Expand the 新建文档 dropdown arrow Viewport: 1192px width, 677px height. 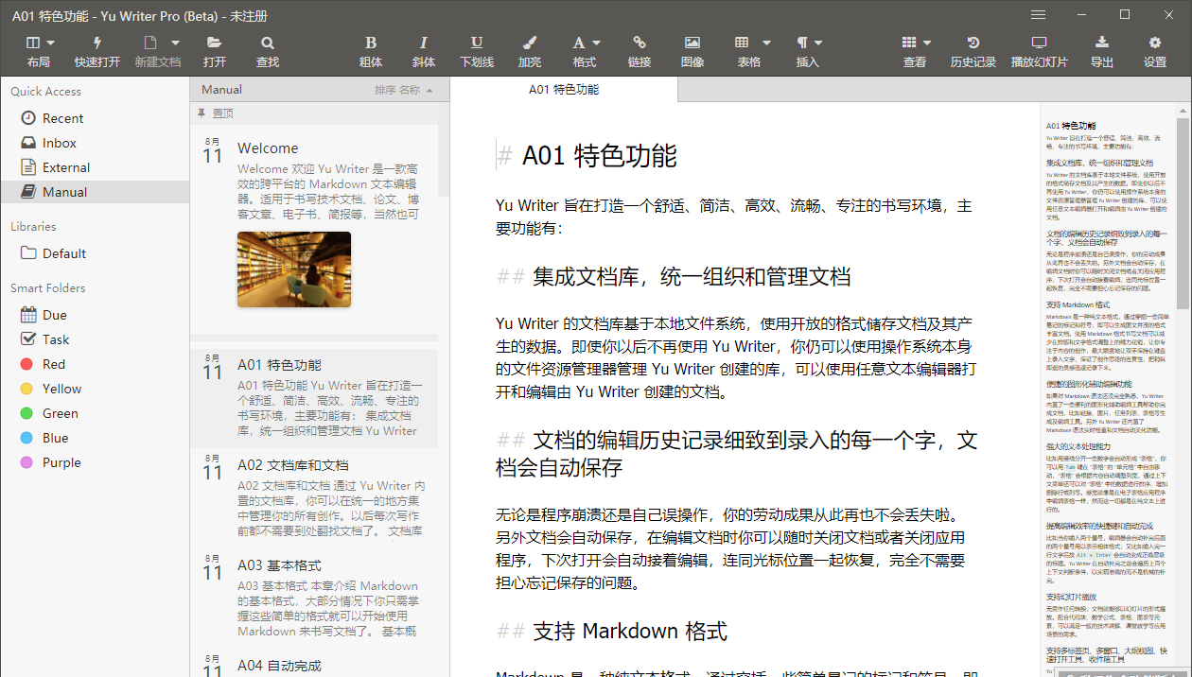click(175, 43)
